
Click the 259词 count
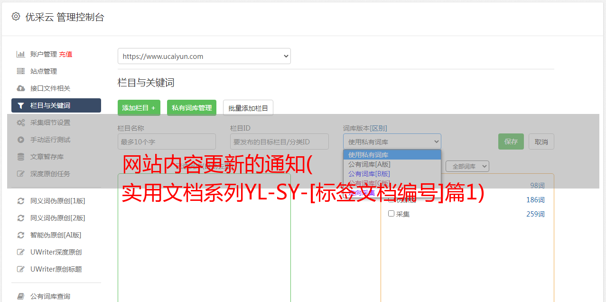tap(535, 214)
